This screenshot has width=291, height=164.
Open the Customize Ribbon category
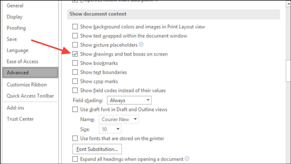click(27, 85)
